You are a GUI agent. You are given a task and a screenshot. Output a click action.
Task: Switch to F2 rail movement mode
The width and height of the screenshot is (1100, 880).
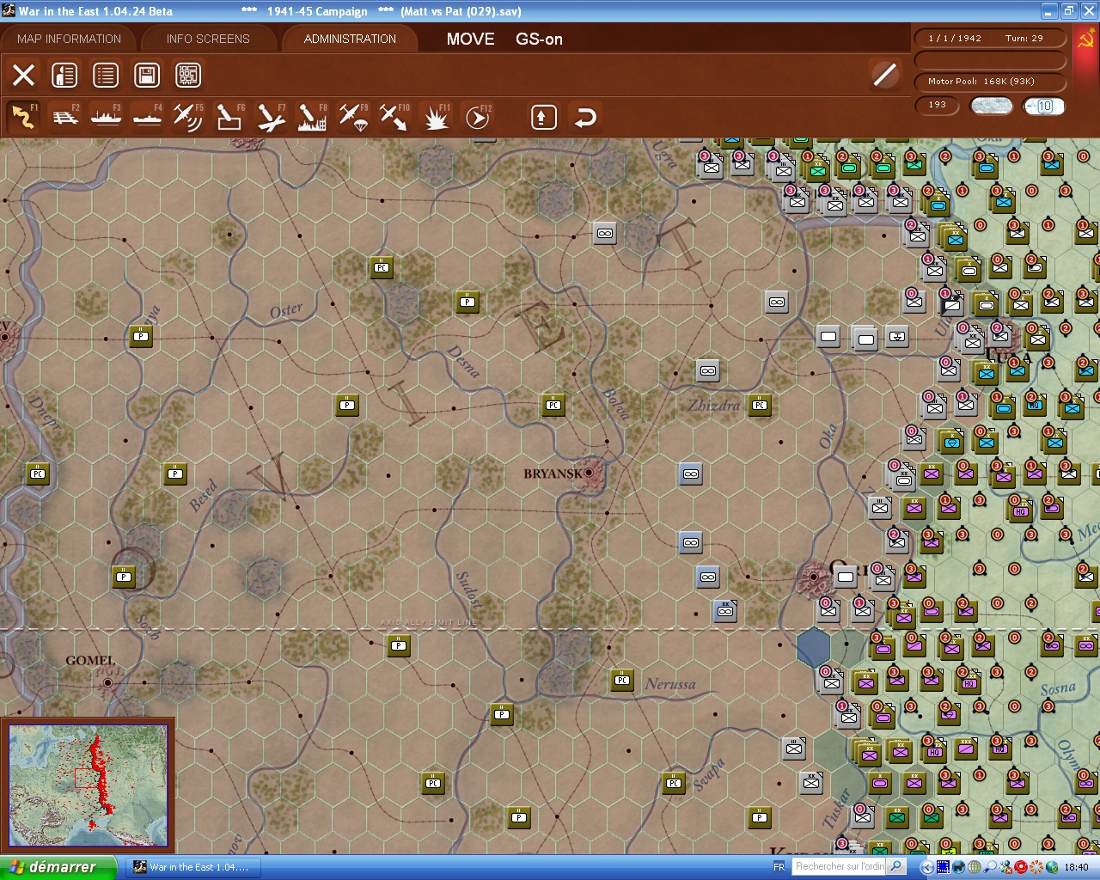tap(65, 117)
